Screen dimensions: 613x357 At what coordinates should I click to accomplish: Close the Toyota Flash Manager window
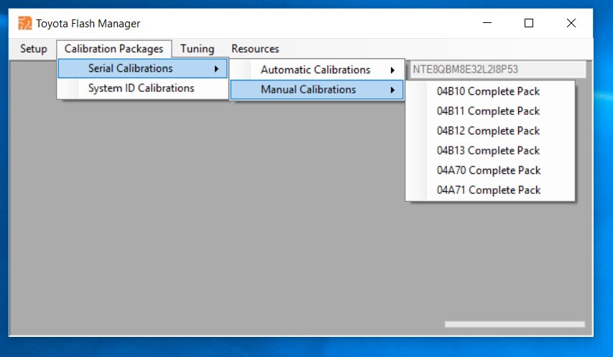(x=571, y=23)
